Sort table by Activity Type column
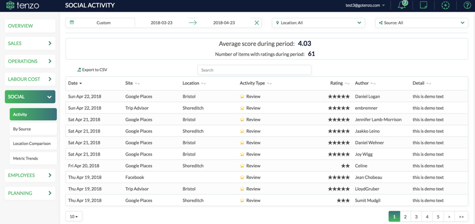The width and height of the screenshot is (475, 224). (255, 83)
